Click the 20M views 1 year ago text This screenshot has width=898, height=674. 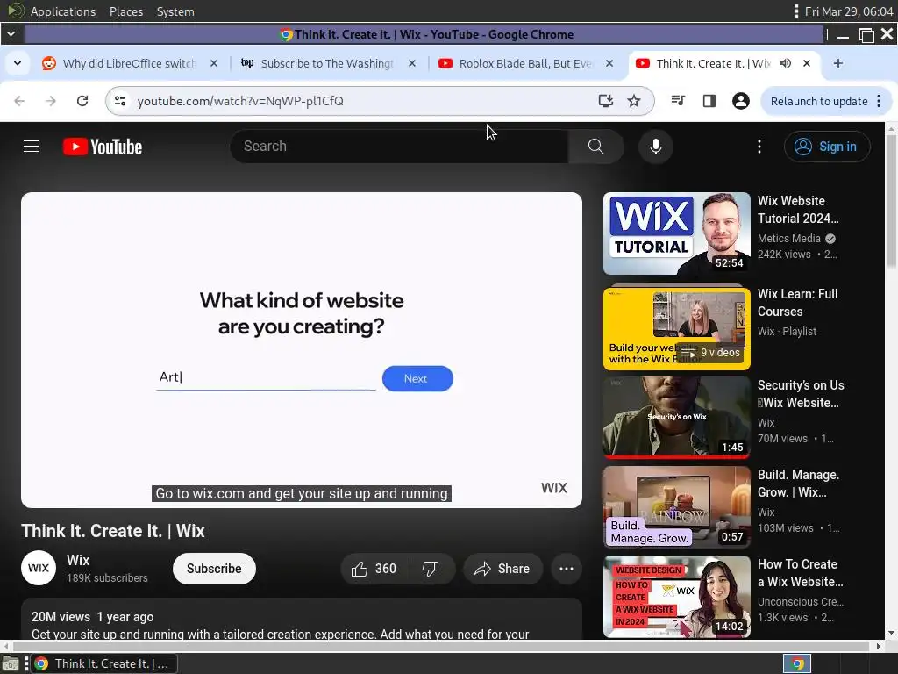(x=92, y=617)
